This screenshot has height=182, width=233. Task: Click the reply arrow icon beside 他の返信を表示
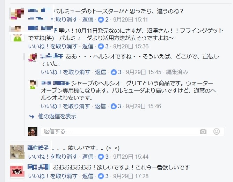click(32, 117)
